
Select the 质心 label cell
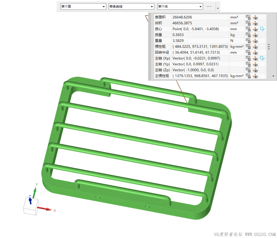point(162,29)
